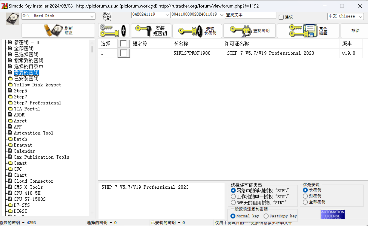Sort by 版本 column header

point(351,44)
